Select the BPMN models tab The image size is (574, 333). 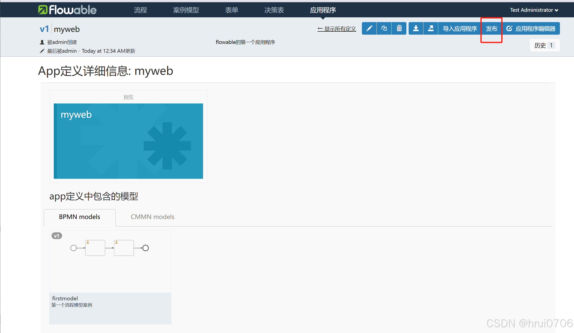click(x=79, y=217)
